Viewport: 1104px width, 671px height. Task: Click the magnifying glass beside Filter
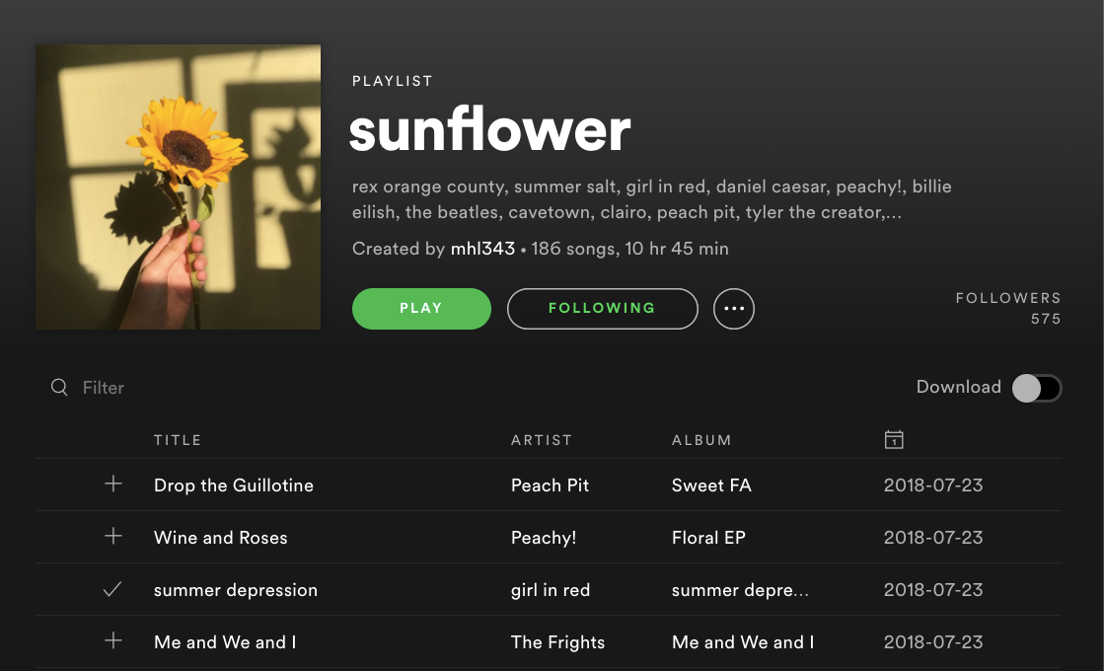point(59,387)
